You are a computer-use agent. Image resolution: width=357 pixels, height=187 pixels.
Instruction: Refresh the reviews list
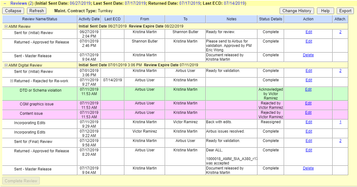(x=36, y=11)
